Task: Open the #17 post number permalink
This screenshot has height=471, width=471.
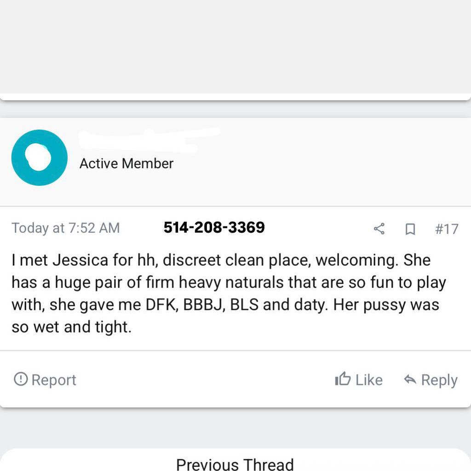Action: point(447,229)
